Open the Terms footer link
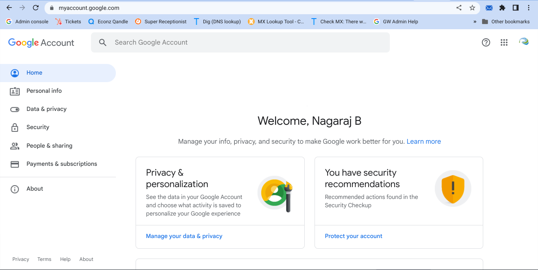Screen dimensions: 538x270 click(44, 259)
